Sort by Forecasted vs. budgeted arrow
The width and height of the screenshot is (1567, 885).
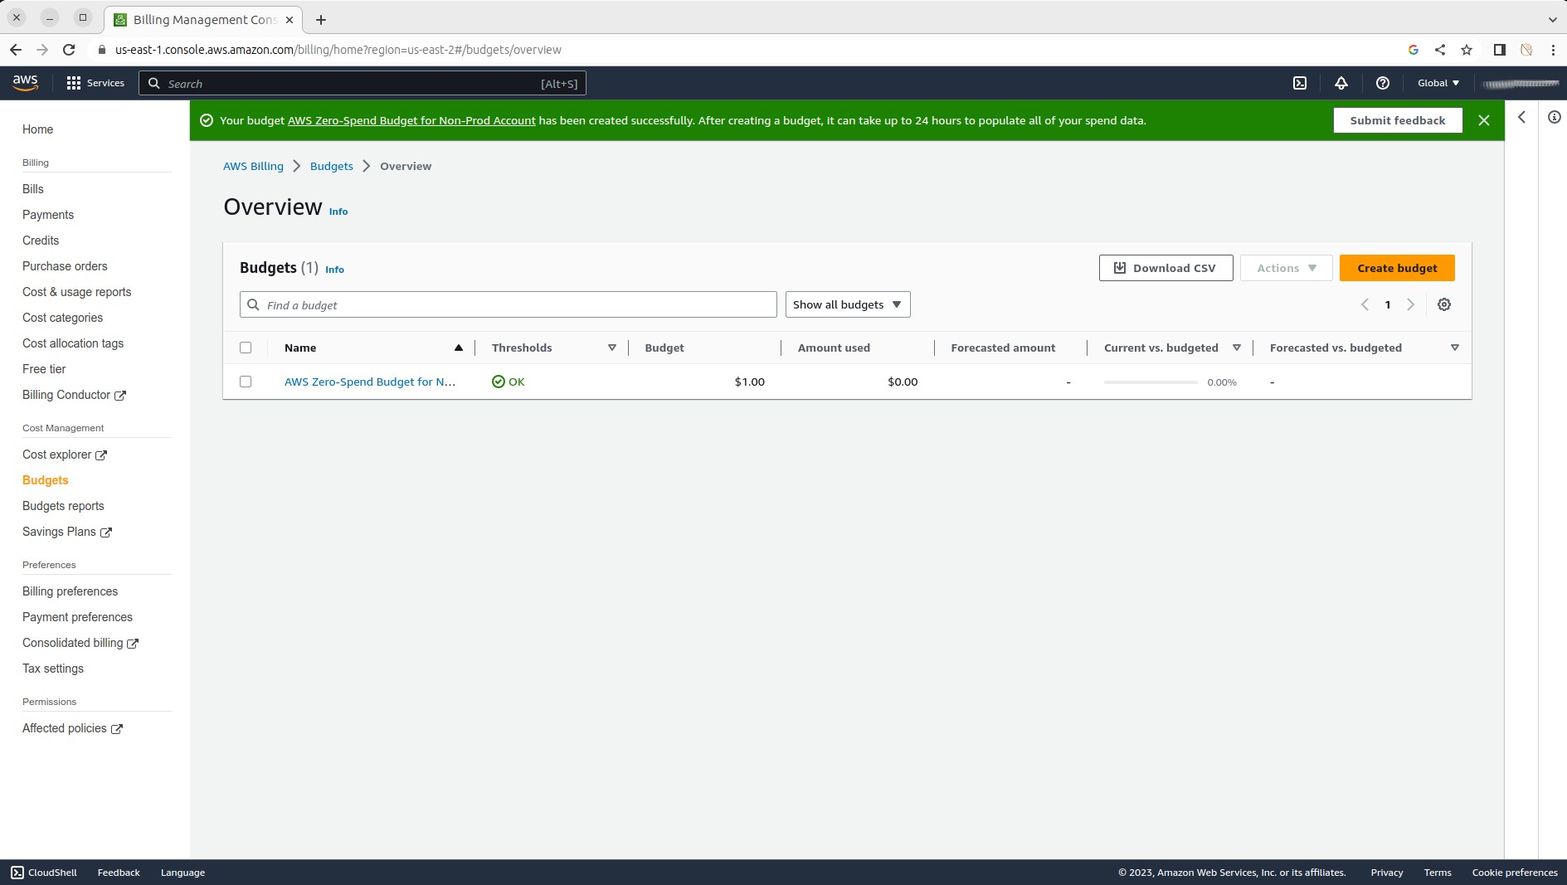1454,348
